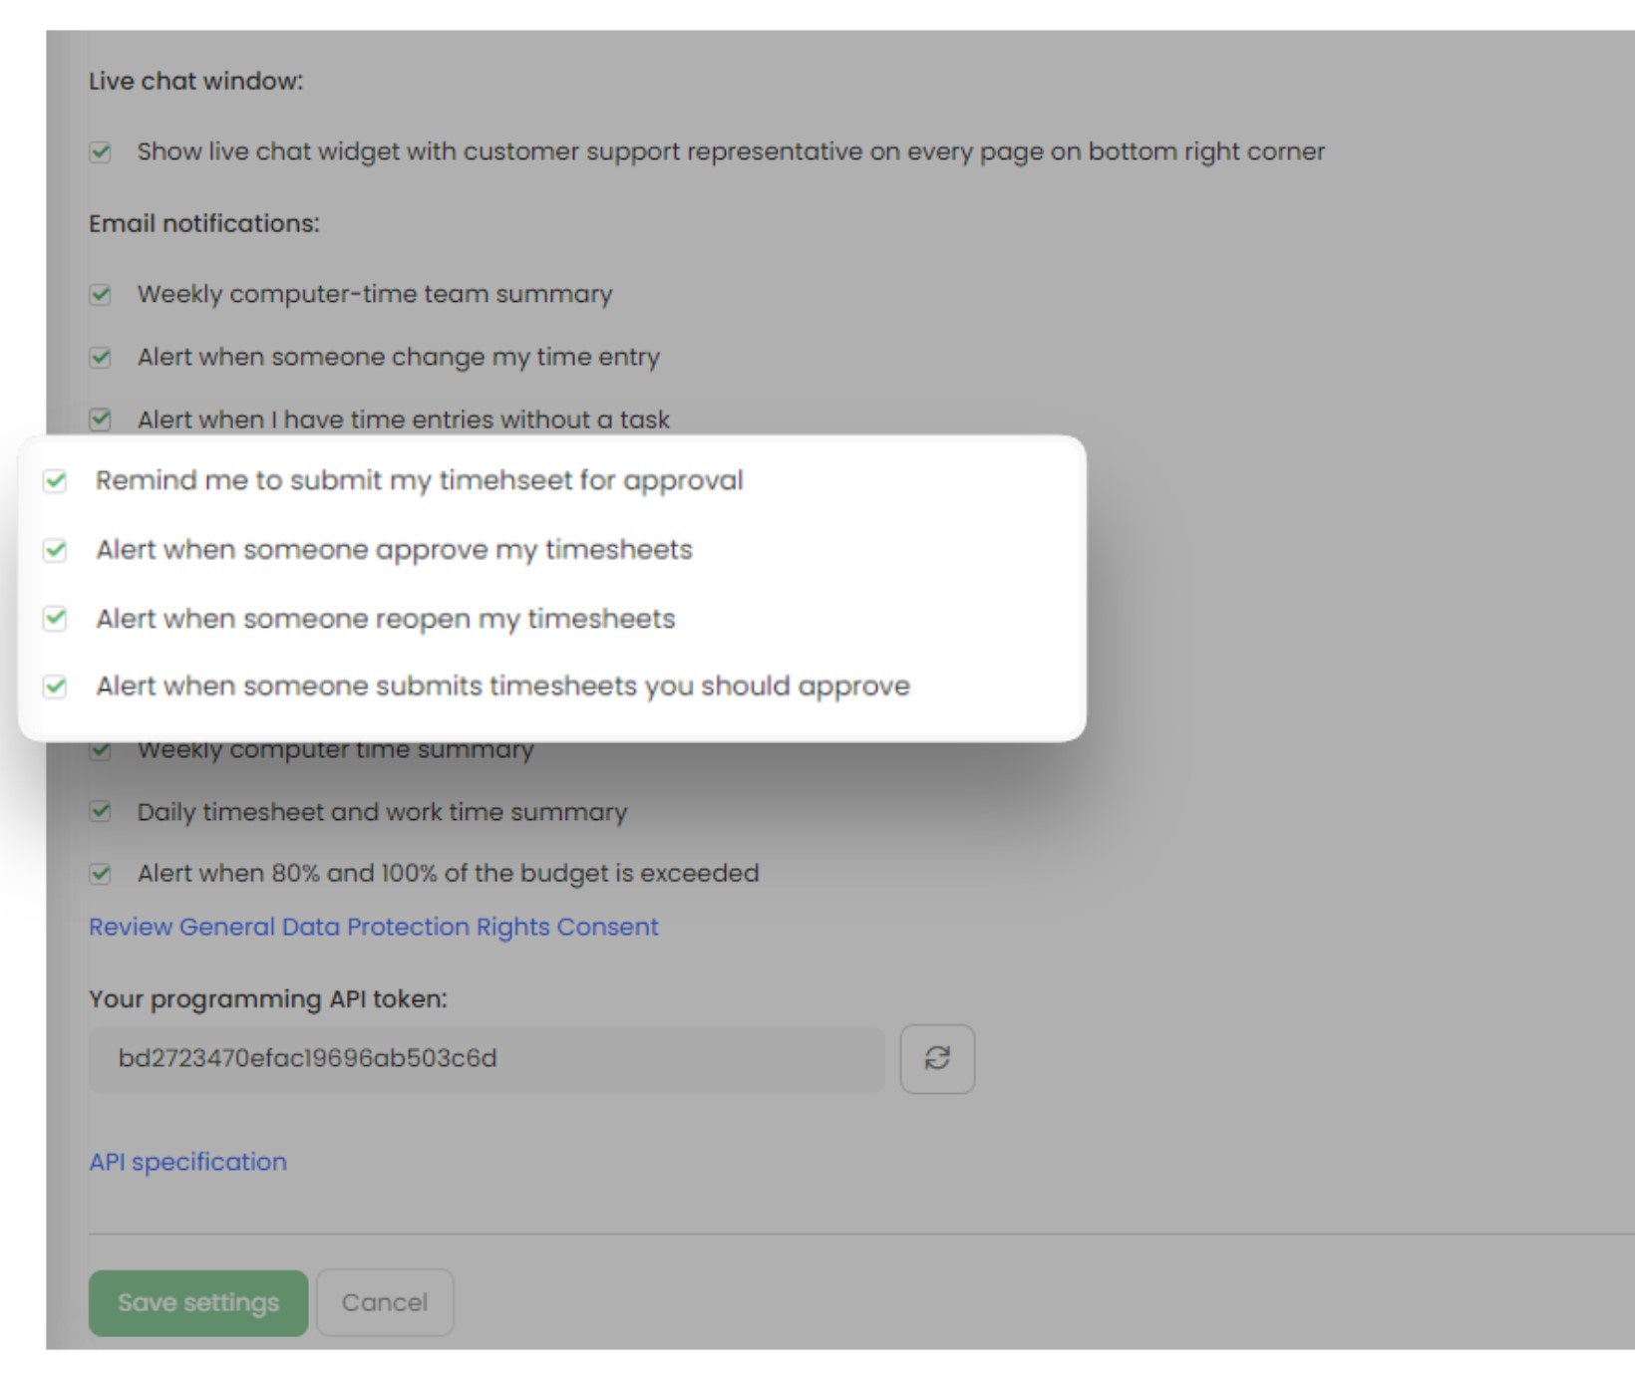
Task: Click the regenerate API token icon
Action: pos(937,1058)
